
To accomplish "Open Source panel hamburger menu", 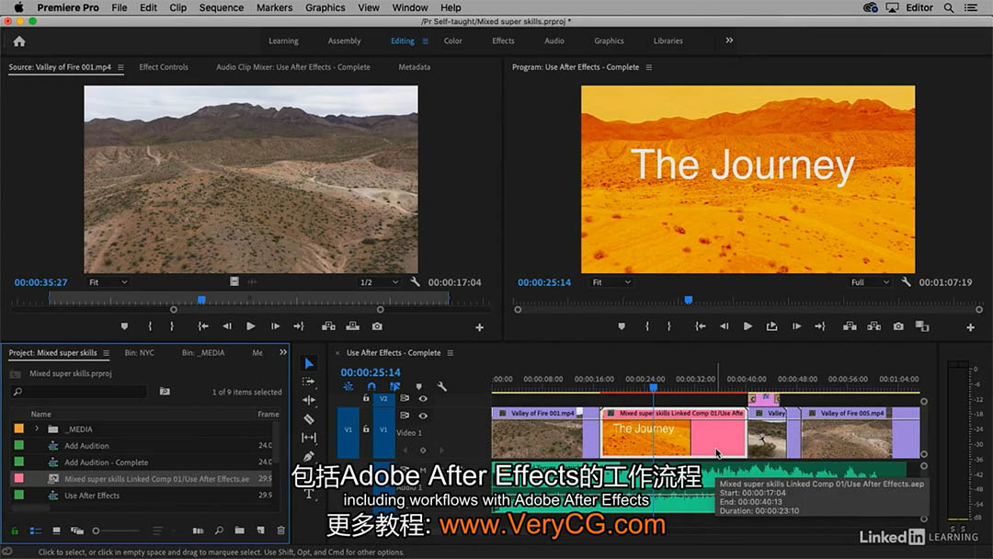I will (120, 67).
